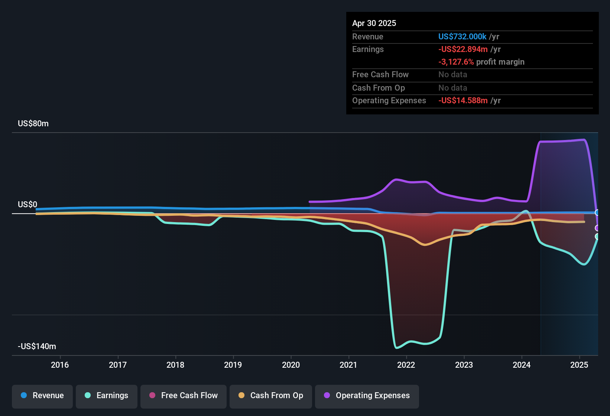Click the purple dot in Operating Expenses legend
The height and width of the screenshot is (416, 610).
pyautogui.click(x=327, y=395)
